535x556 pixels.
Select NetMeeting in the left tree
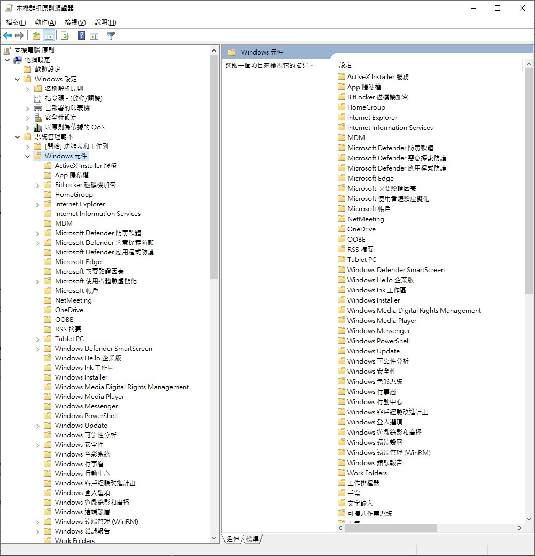pos(73,300)
